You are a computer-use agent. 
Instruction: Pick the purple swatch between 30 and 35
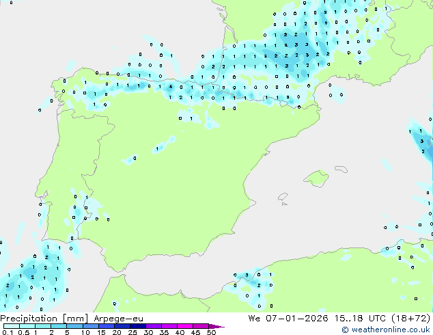(153, 326)
